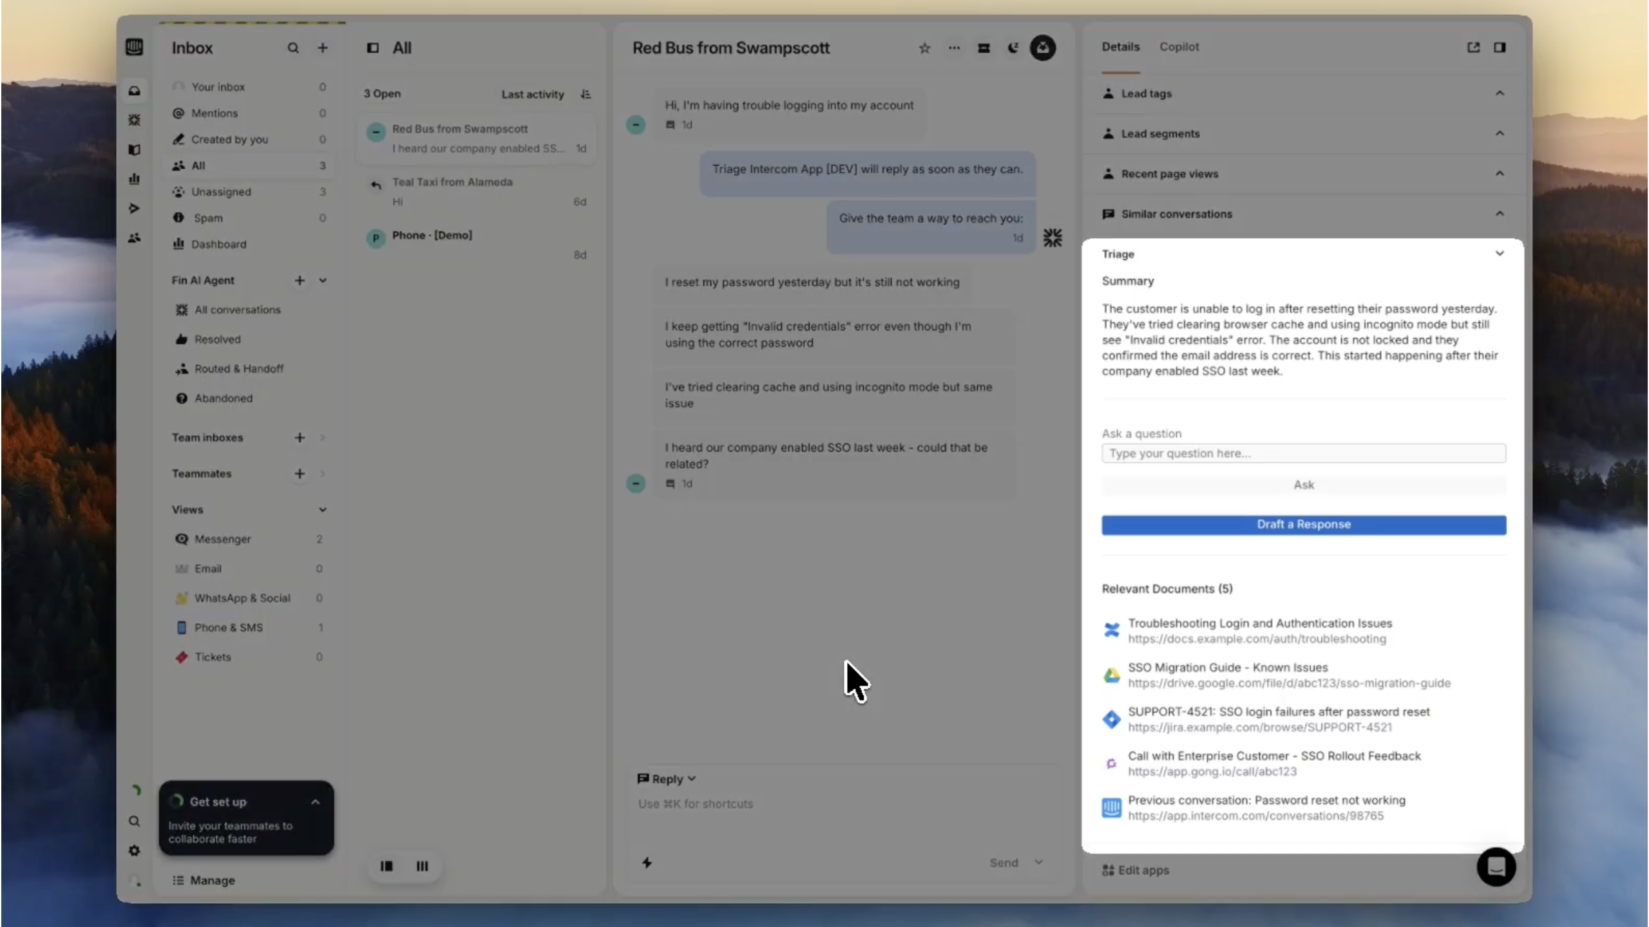This screenshot has height=927, width=1649.
Task: Select the Outbound paper-plane icon
Action: pyautogui.click(x=135, y=208)
